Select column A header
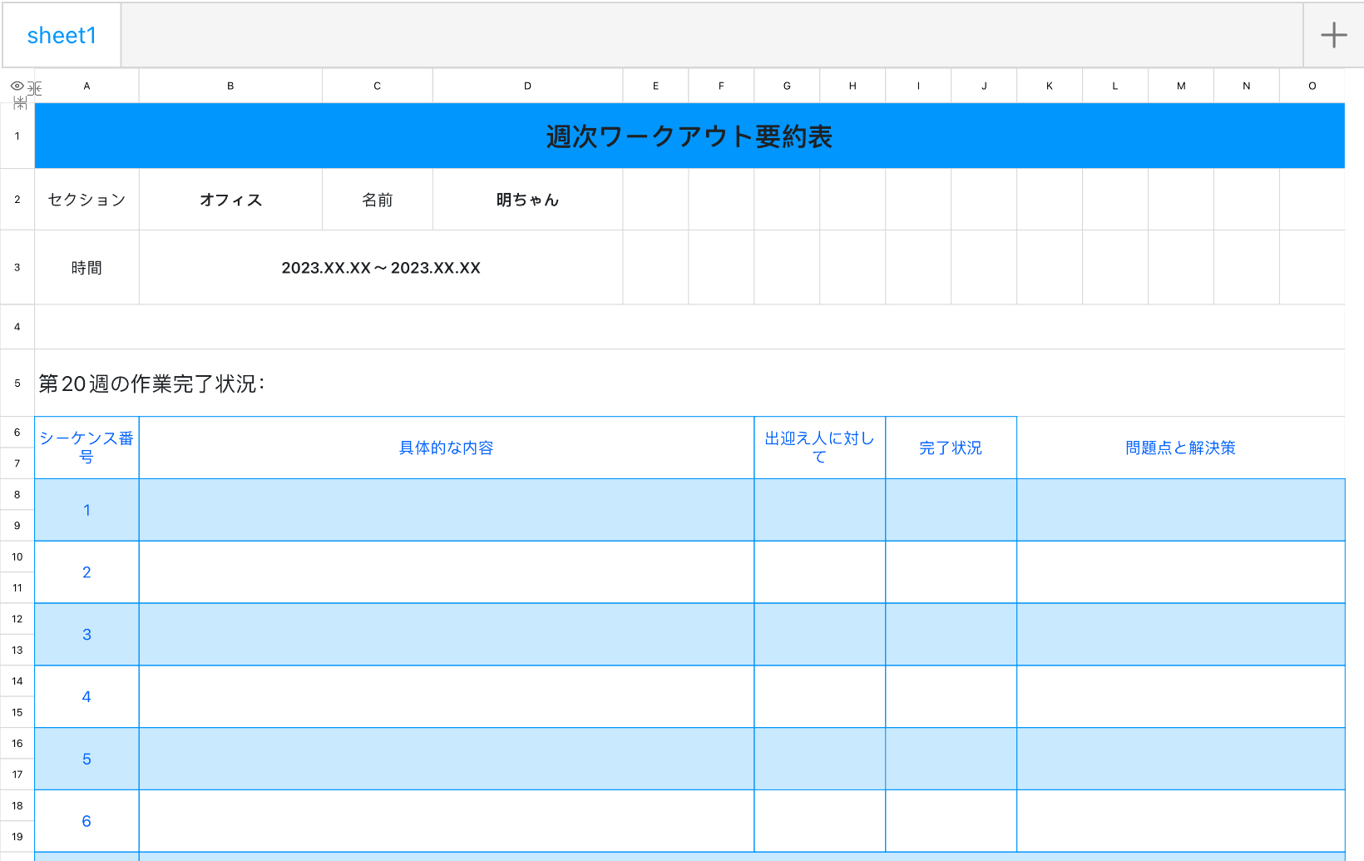Image resolution: width=1364 pixels, height=861 pixels. coord(86,86)
